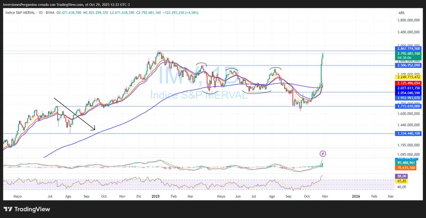Click the 1.715.610,000 line price label
This screenshot has width=426, height=218.
click(x=408, y=106)
